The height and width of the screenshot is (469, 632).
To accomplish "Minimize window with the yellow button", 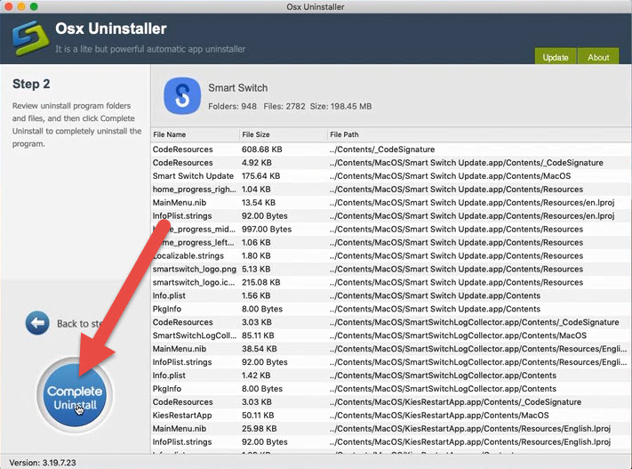I will pos(21,6).
